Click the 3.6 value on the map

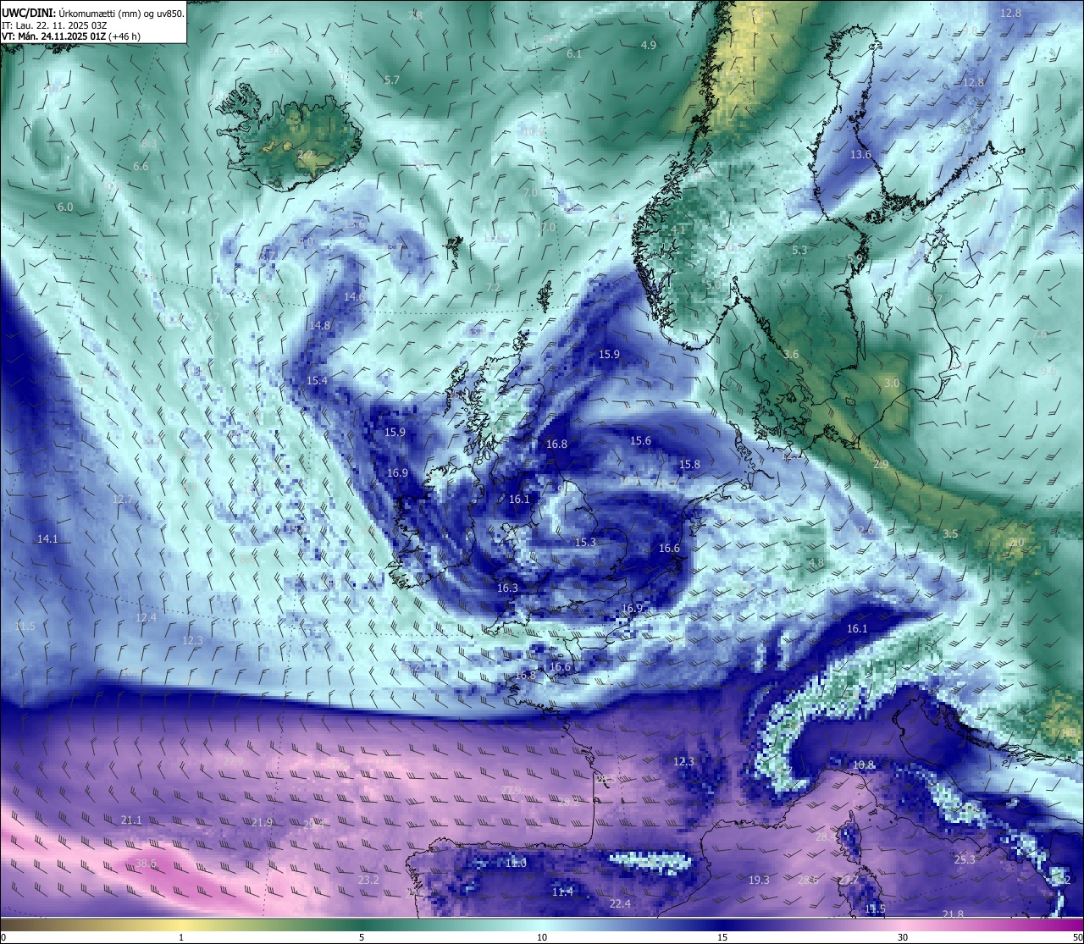pyautogui.click(x=791, y=355)
